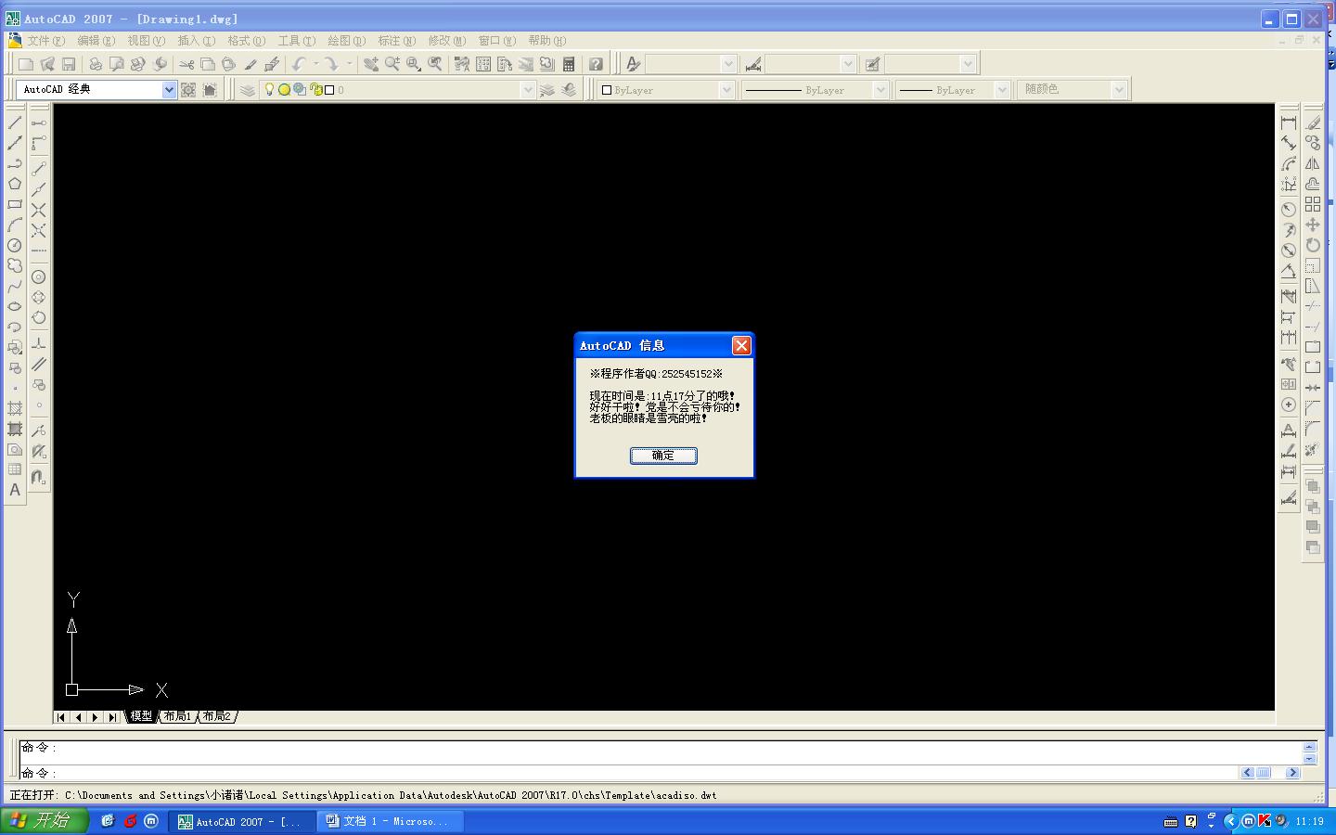Click the Cut scissors icon
The height and width of the screenshot is (835, 1336).
[186, 64]
